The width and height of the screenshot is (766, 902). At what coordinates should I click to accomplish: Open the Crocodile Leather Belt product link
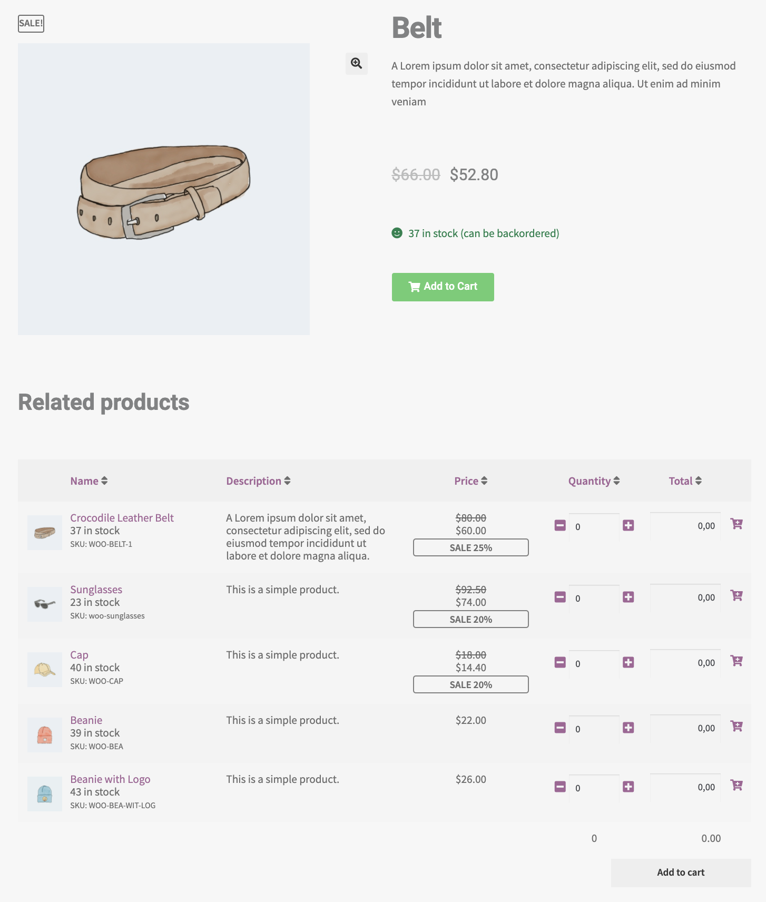122,518
